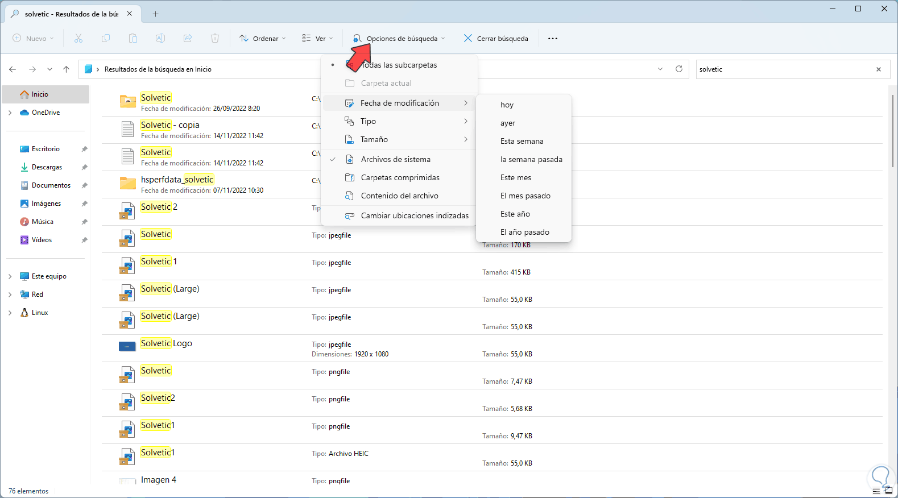Open the Fecha de modificación submenu

(x=399, y=103)
